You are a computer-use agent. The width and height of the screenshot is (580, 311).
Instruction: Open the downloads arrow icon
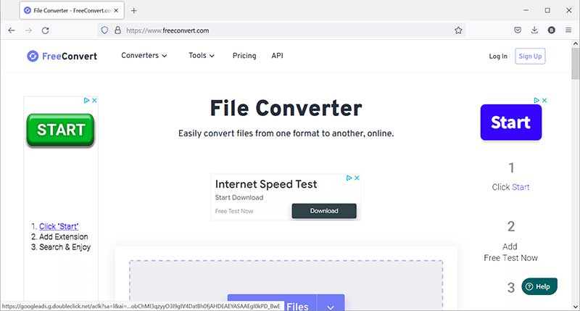(534, 30)
